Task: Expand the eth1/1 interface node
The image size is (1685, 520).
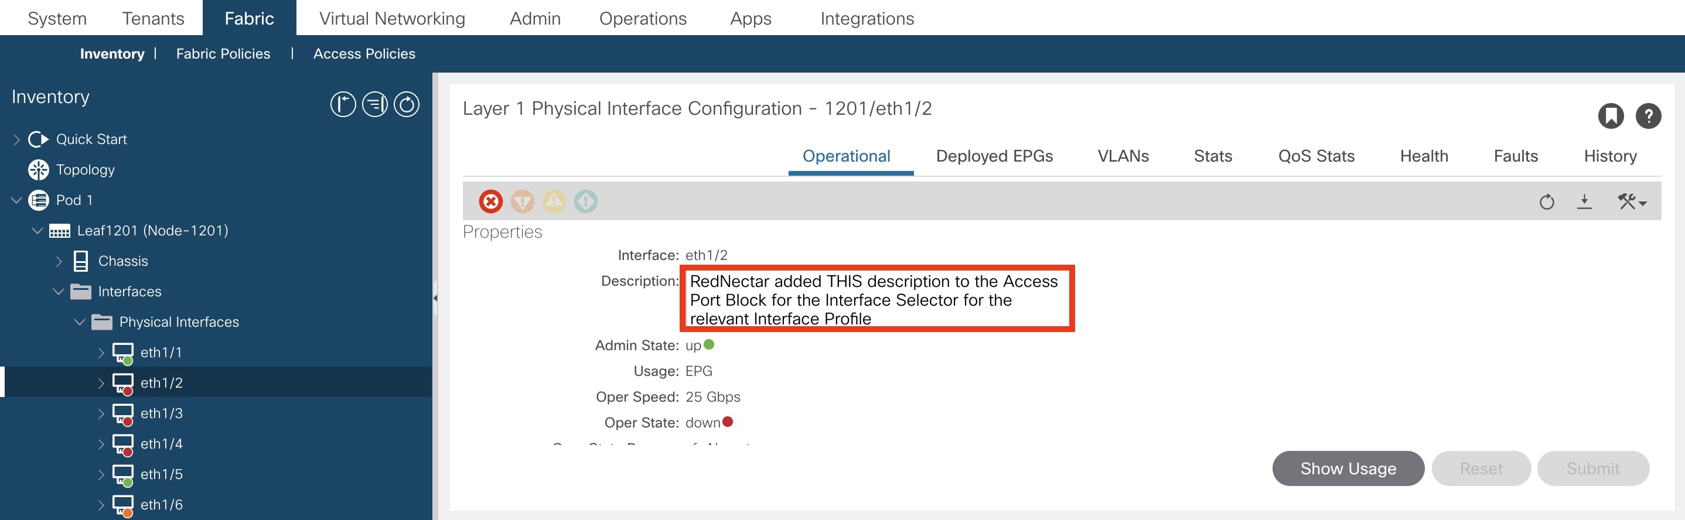Action: pos(101,353)
